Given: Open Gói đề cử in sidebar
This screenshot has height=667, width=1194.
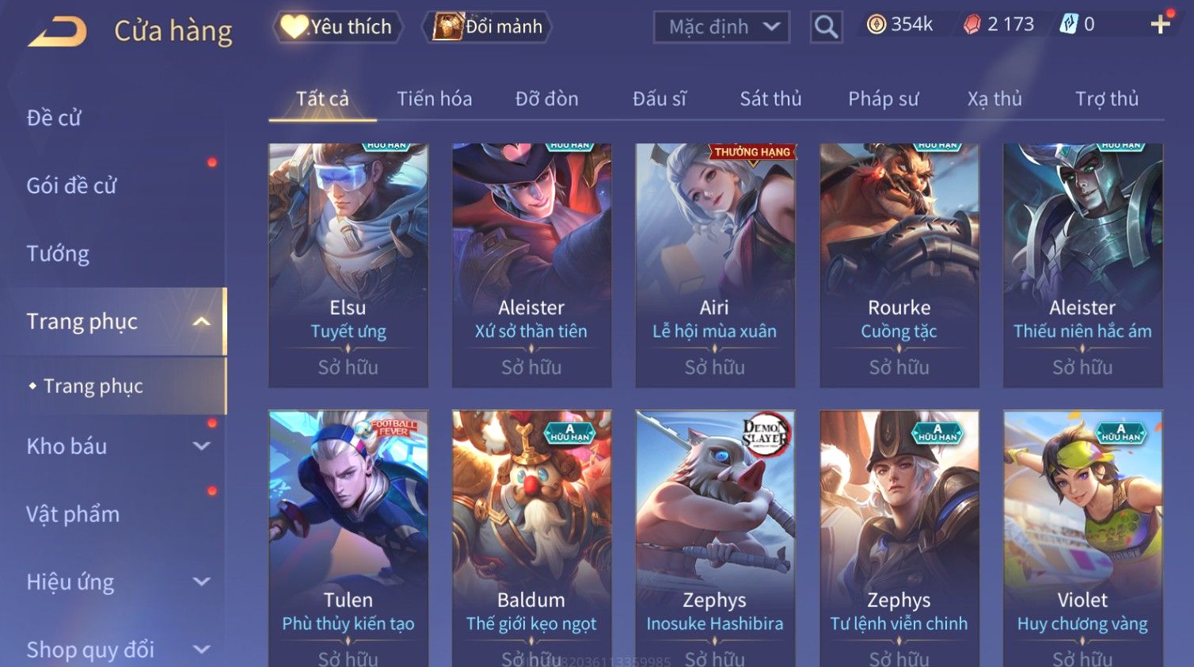Looking at the screenshot, I should (x=71, y=185).
